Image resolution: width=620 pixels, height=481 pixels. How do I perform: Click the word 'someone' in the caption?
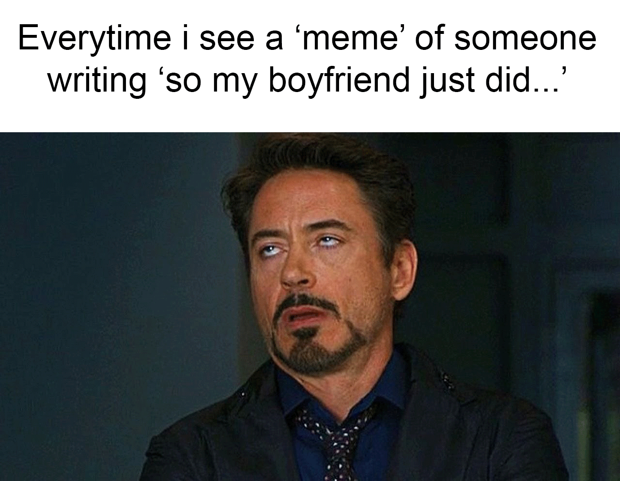click(x=525, y=38)
